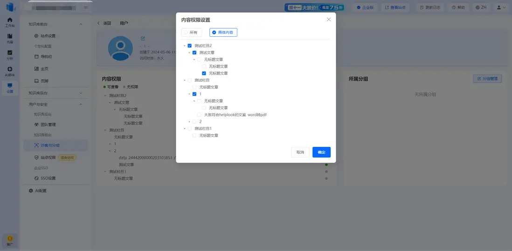Image resolution: width=512 pixels, height=251 pixels.
Task: Check the 大致符合helplook的文案 checkbox
Action: coord(199,115)
